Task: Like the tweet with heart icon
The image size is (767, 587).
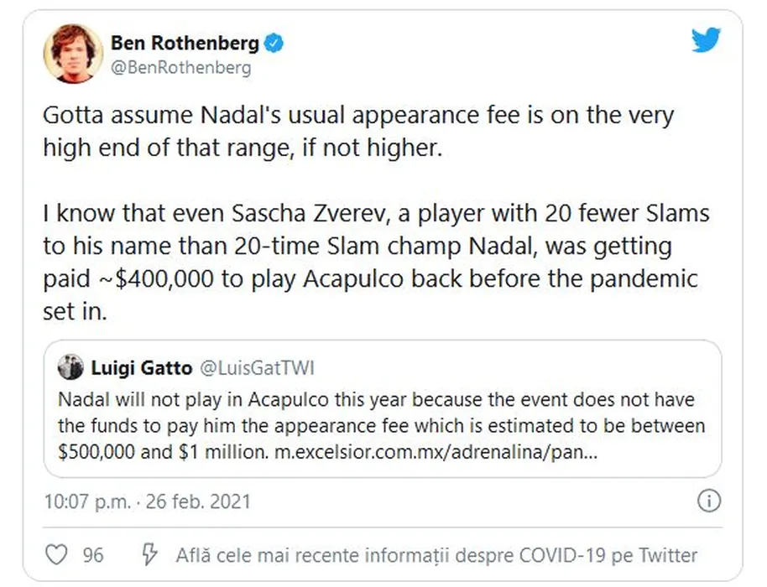Action: pos(55,555)
